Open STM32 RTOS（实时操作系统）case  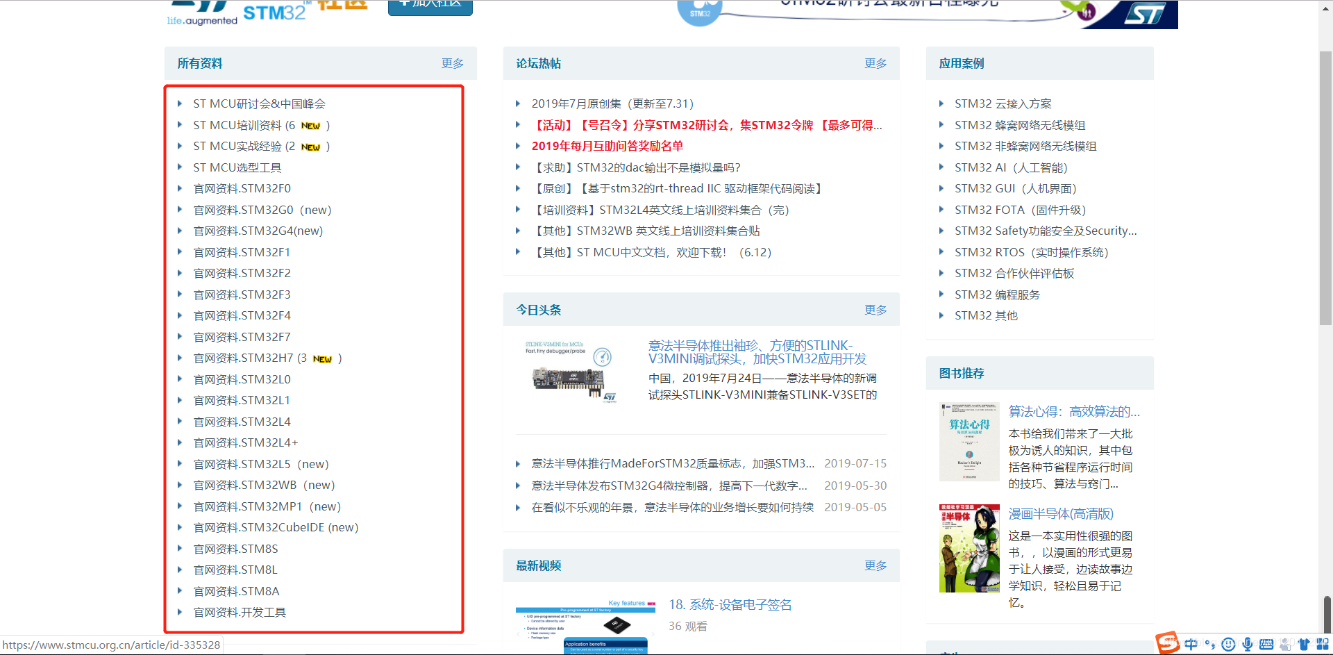[1031, 252]
